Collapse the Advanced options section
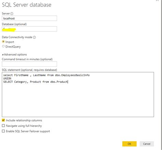Viewport: 162px width, 150px height. (x=3, y=55)
